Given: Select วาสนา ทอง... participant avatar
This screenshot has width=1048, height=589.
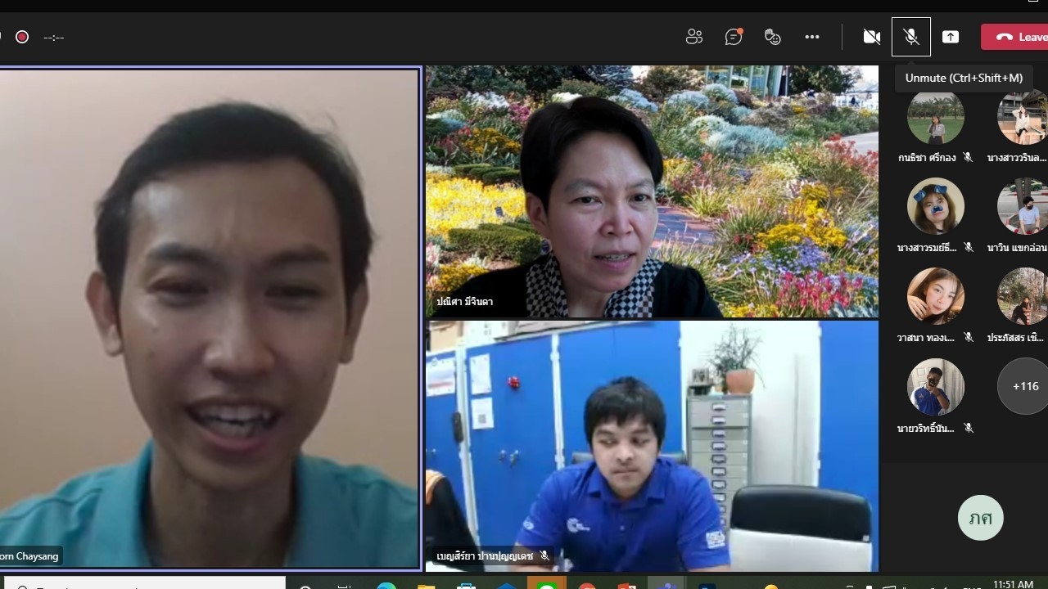Looking at the screenshot, I should tap(936, 296).
